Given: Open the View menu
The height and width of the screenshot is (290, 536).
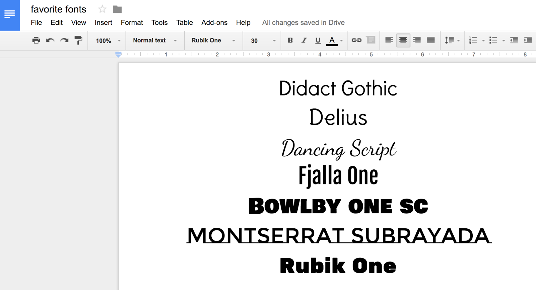Looking at the screenshot, I should 79,22.
